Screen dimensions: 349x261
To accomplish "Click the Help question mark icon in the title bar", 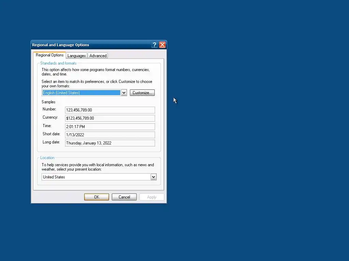I will pyautogui.click(x=154, y=45).
